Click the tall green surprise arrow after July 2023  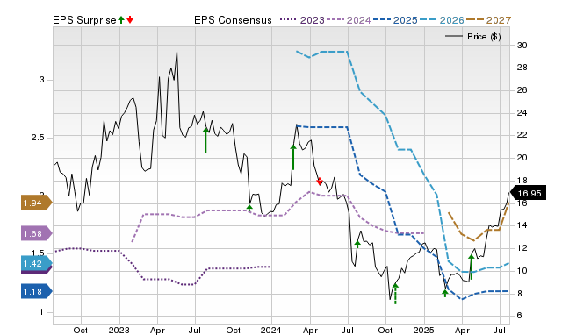pyautogui.click(x=205, y=140)
